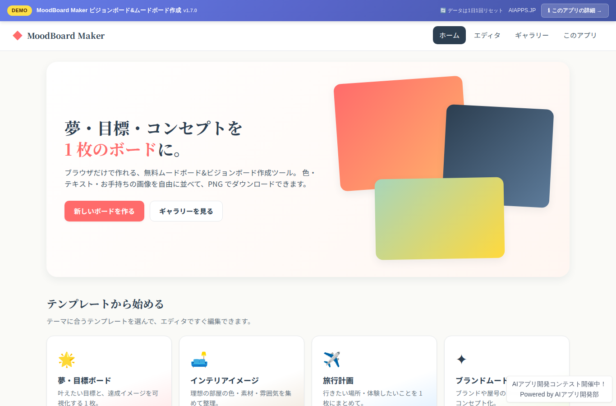
Task: Click the データは1日1回リセット notice text
Action: 475,10
